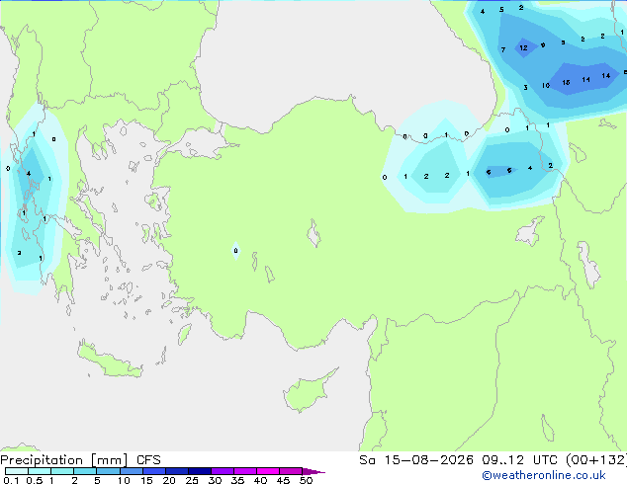This screenshot has width=627, height=484.
Task: Click the island of Crete on map
Action: (x=110, y=362)
